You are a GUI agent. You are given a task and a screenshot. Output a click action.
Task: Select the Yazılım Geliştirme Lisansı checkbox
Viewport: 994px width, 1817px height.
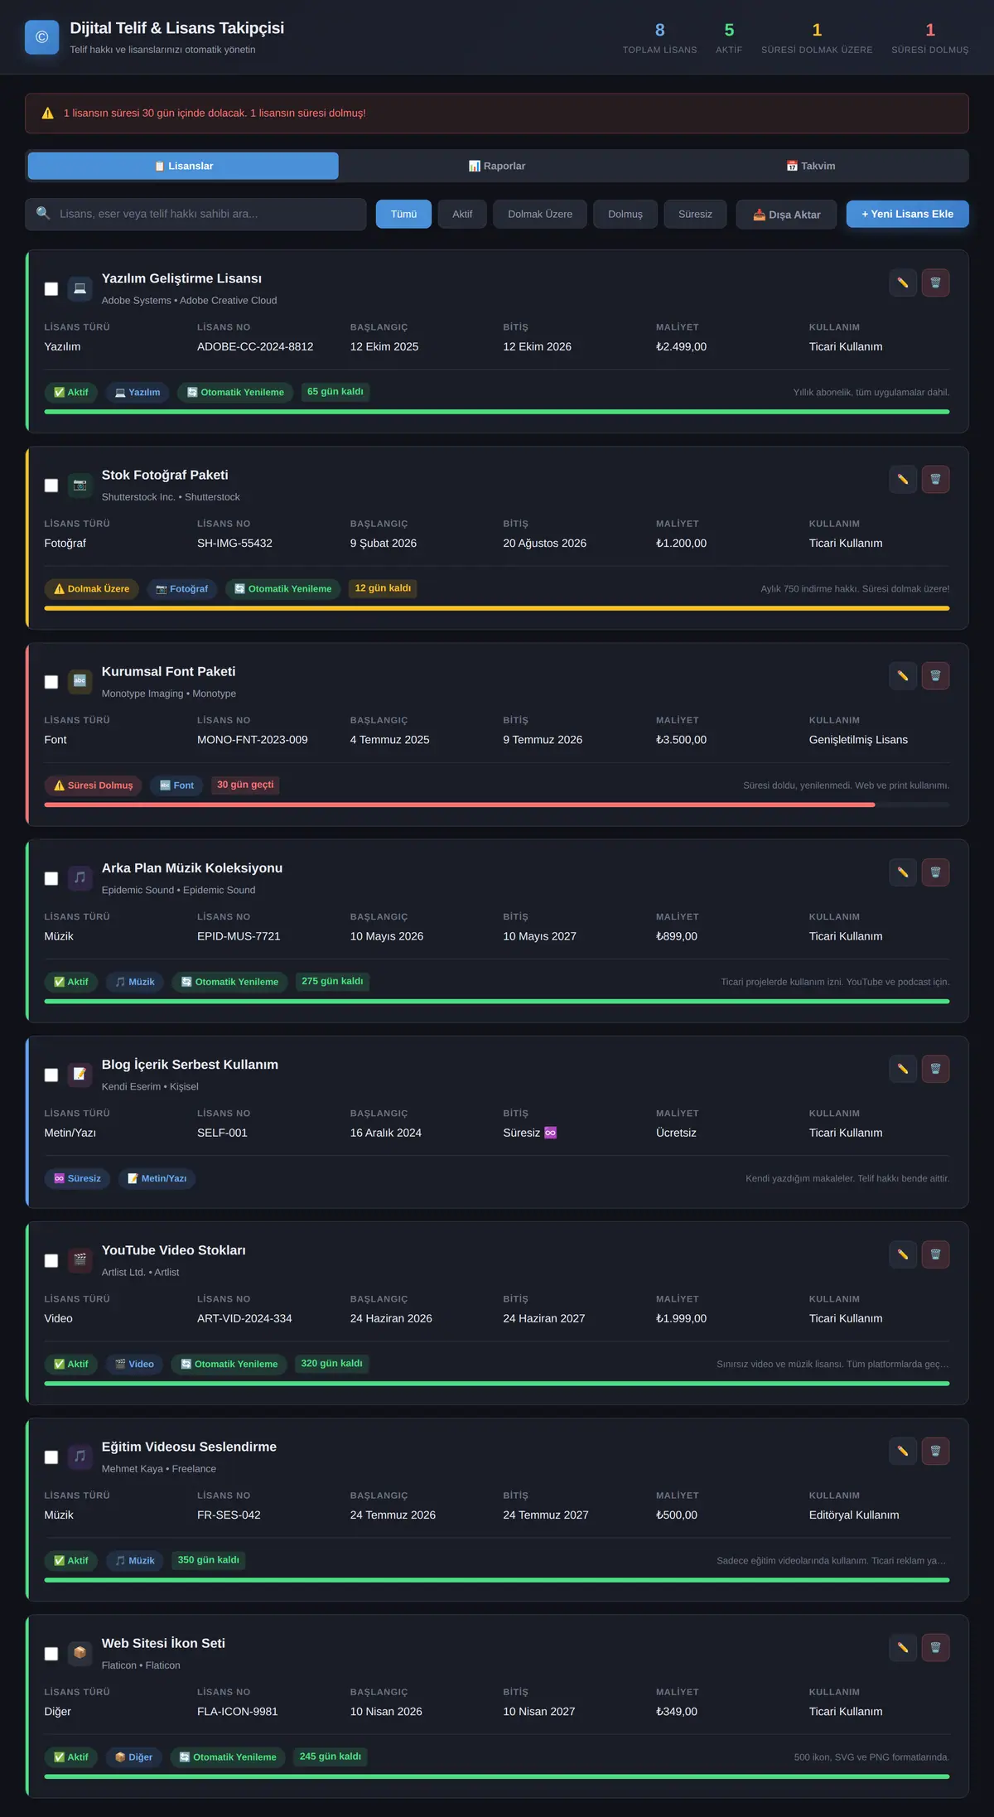click(x=51, y=288)
